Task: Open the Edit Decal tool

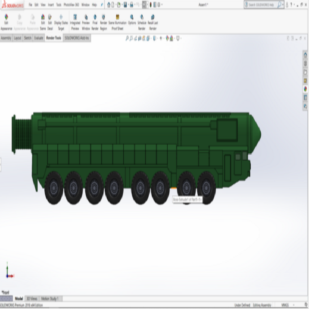Action: click(50, 22)
